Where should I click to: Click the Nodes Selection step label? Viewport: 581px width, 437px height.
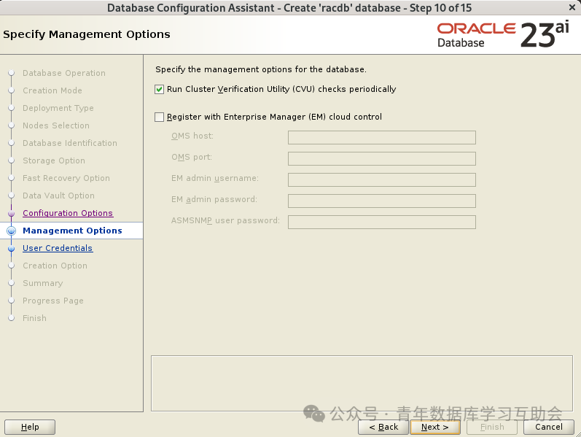pos(56,125)
